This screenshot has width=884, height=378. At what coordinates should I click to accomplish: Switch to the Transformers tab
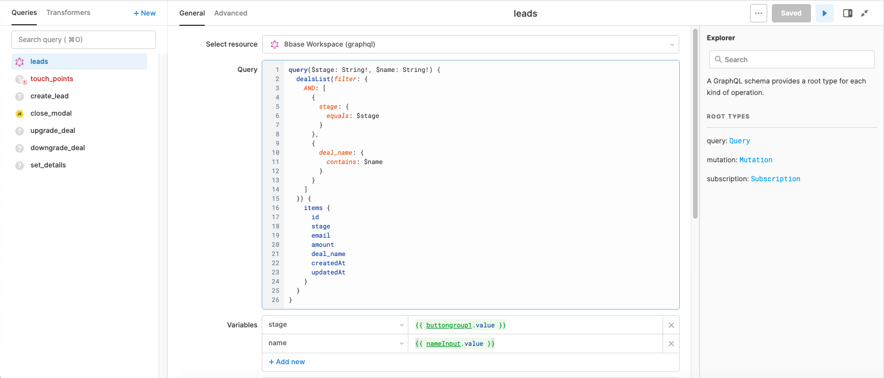pos(68,13)
